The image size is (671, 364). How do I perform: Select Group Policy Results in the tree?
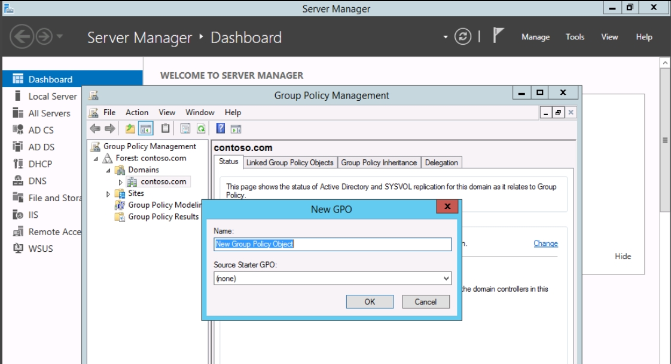coord(163,217)
